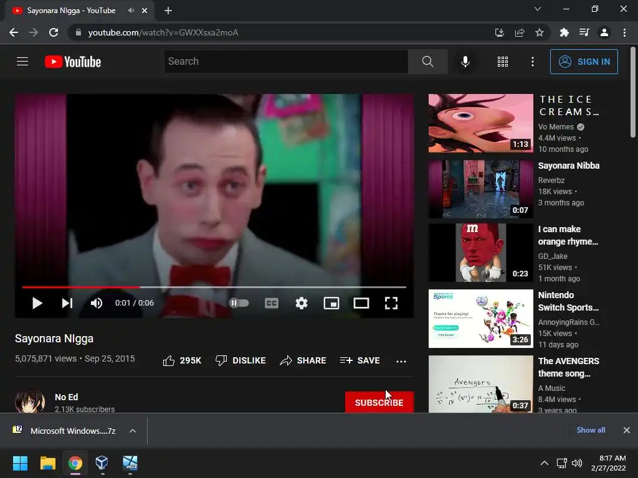Open Chrome extensions puzzle icon
Viewport: 638px width, 478px height.
[564, 32]
